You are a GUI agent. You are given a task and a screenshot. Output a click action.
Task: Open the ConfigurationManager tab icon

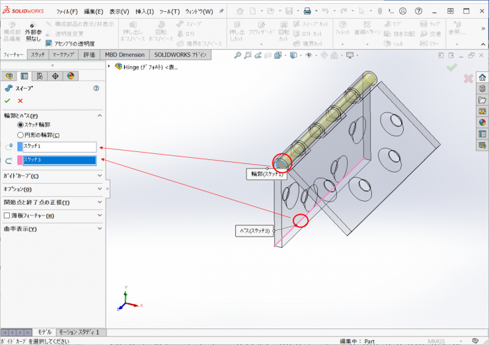[x=40, y=76]
